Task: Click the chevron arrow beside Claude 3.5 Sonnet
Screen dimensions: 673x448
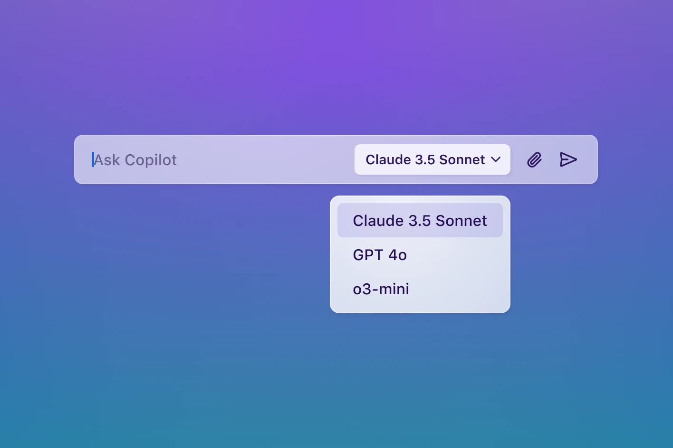Action: tap(496, 160)
